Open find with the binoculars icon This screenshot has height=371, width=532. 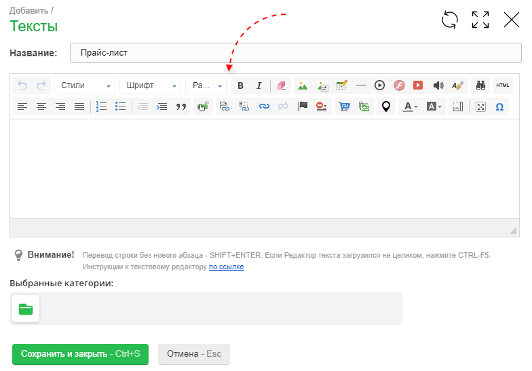pyautogui.click(x=482, y=85)
